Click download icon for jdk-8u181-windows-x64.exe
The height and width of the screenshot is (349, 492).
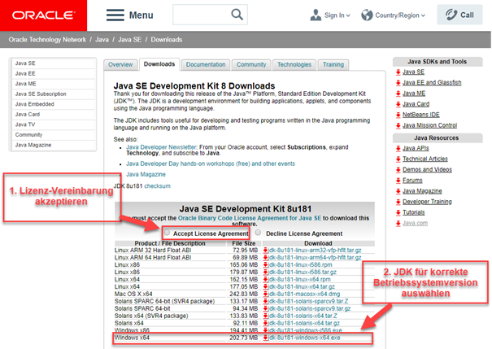265,338
